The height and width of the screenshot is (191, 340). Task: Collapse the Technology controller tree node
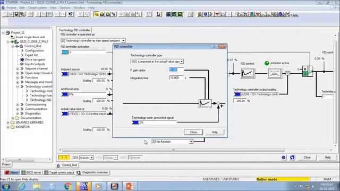click(18, 86)
